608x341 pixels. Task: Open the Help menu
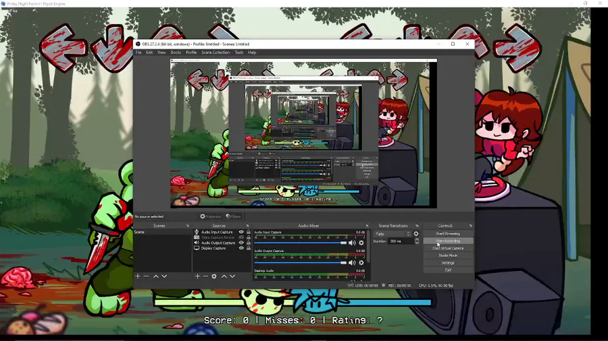[x=252, y=52]
